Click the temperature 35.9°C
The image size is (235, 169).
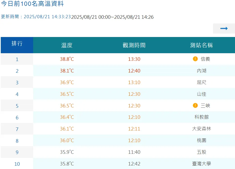coord(67,152)
